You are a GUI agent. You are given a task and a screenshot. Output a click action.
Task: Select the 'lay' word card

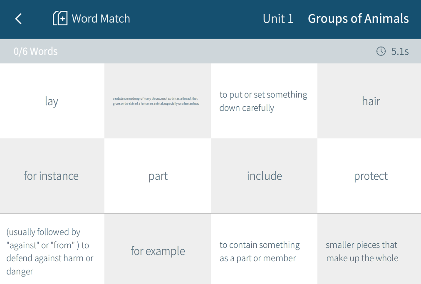pos(52,101)
